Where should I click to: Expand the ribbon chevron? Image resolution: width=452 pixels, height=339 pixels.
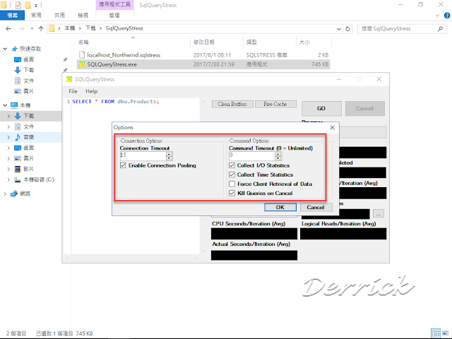[438, 16]
